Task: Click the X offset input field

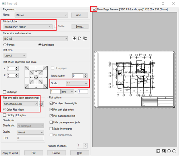Action: 11,69
